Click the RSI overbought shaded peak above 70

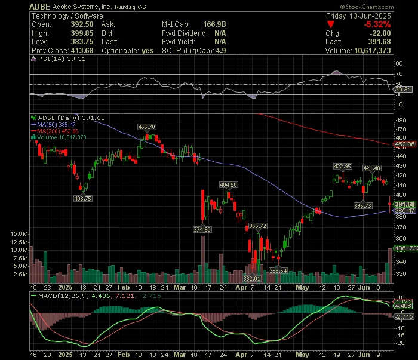[336, 72]
